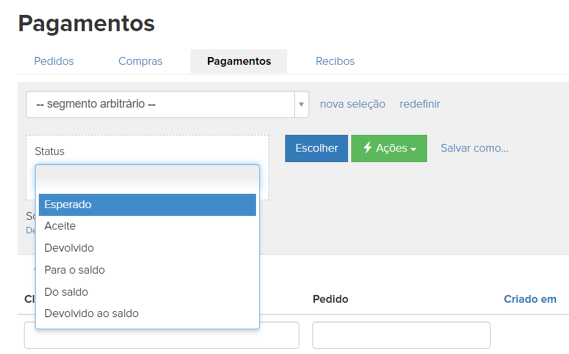Click the nova seleção link

pos(352,104)
